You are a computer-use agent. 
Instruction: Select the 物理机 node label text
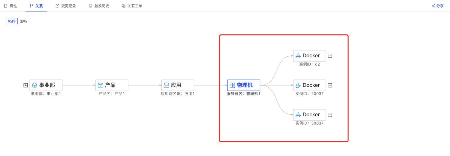(245, 85)
